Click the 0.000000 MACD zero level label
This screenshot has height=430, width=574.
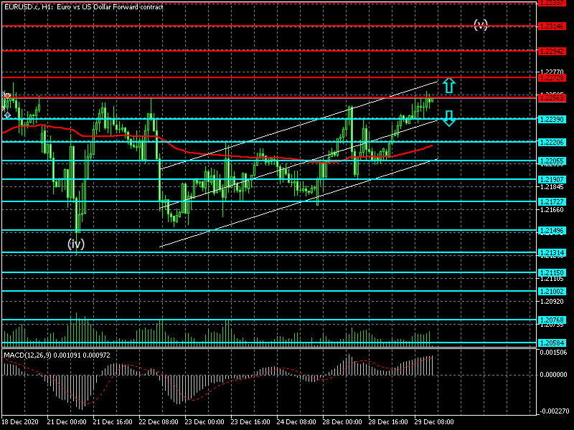pos(553,374)
